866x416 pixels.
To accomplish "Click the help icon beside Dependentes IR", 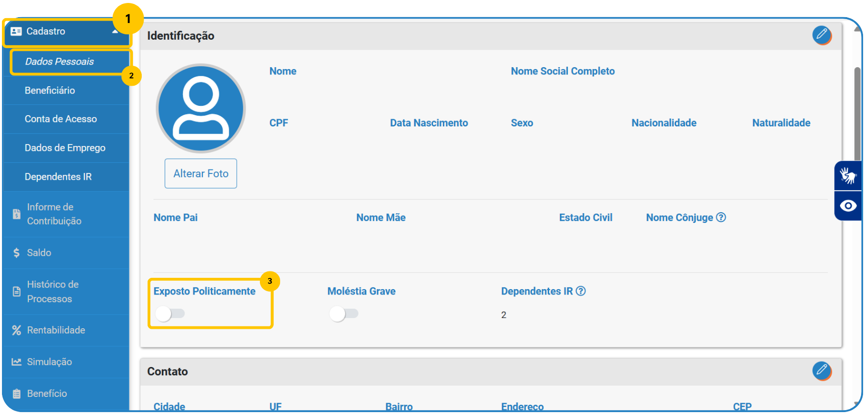I will click(x=581, y=291).
